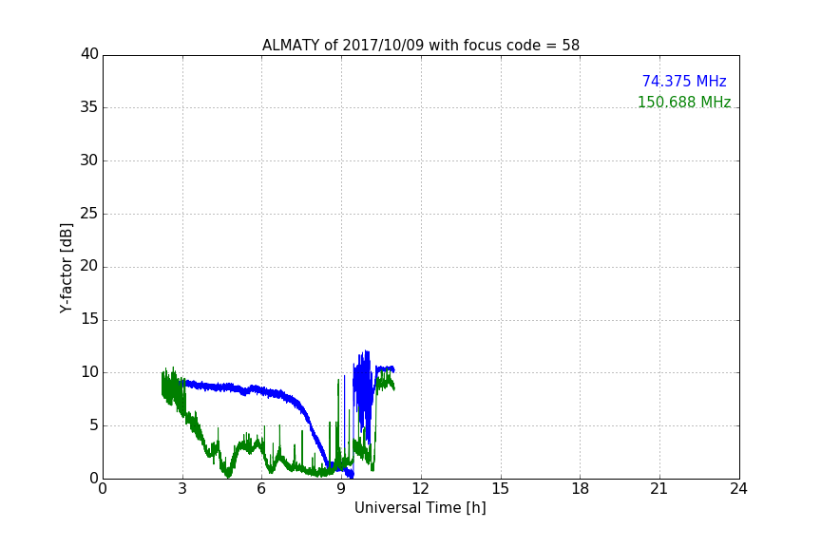
Task: Click the 'Y-factor [dB]' axis label
Action: click(x=66, y=268)
